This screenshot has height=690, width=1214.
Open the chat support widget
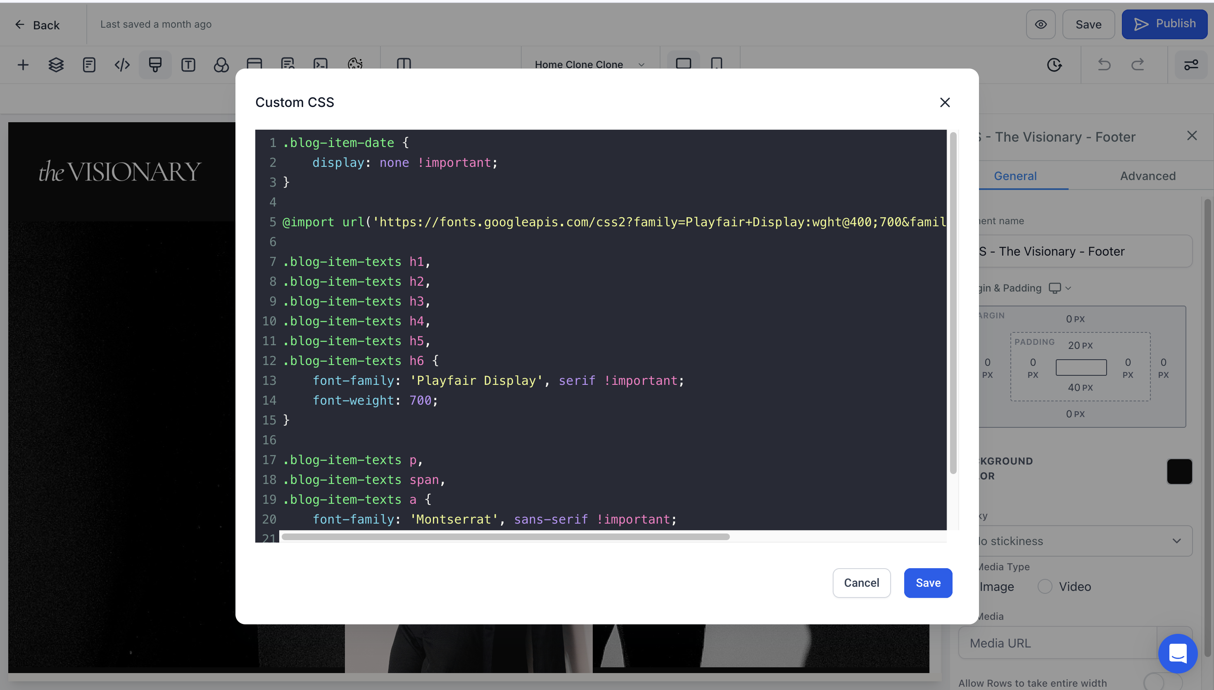point(1178,654)
